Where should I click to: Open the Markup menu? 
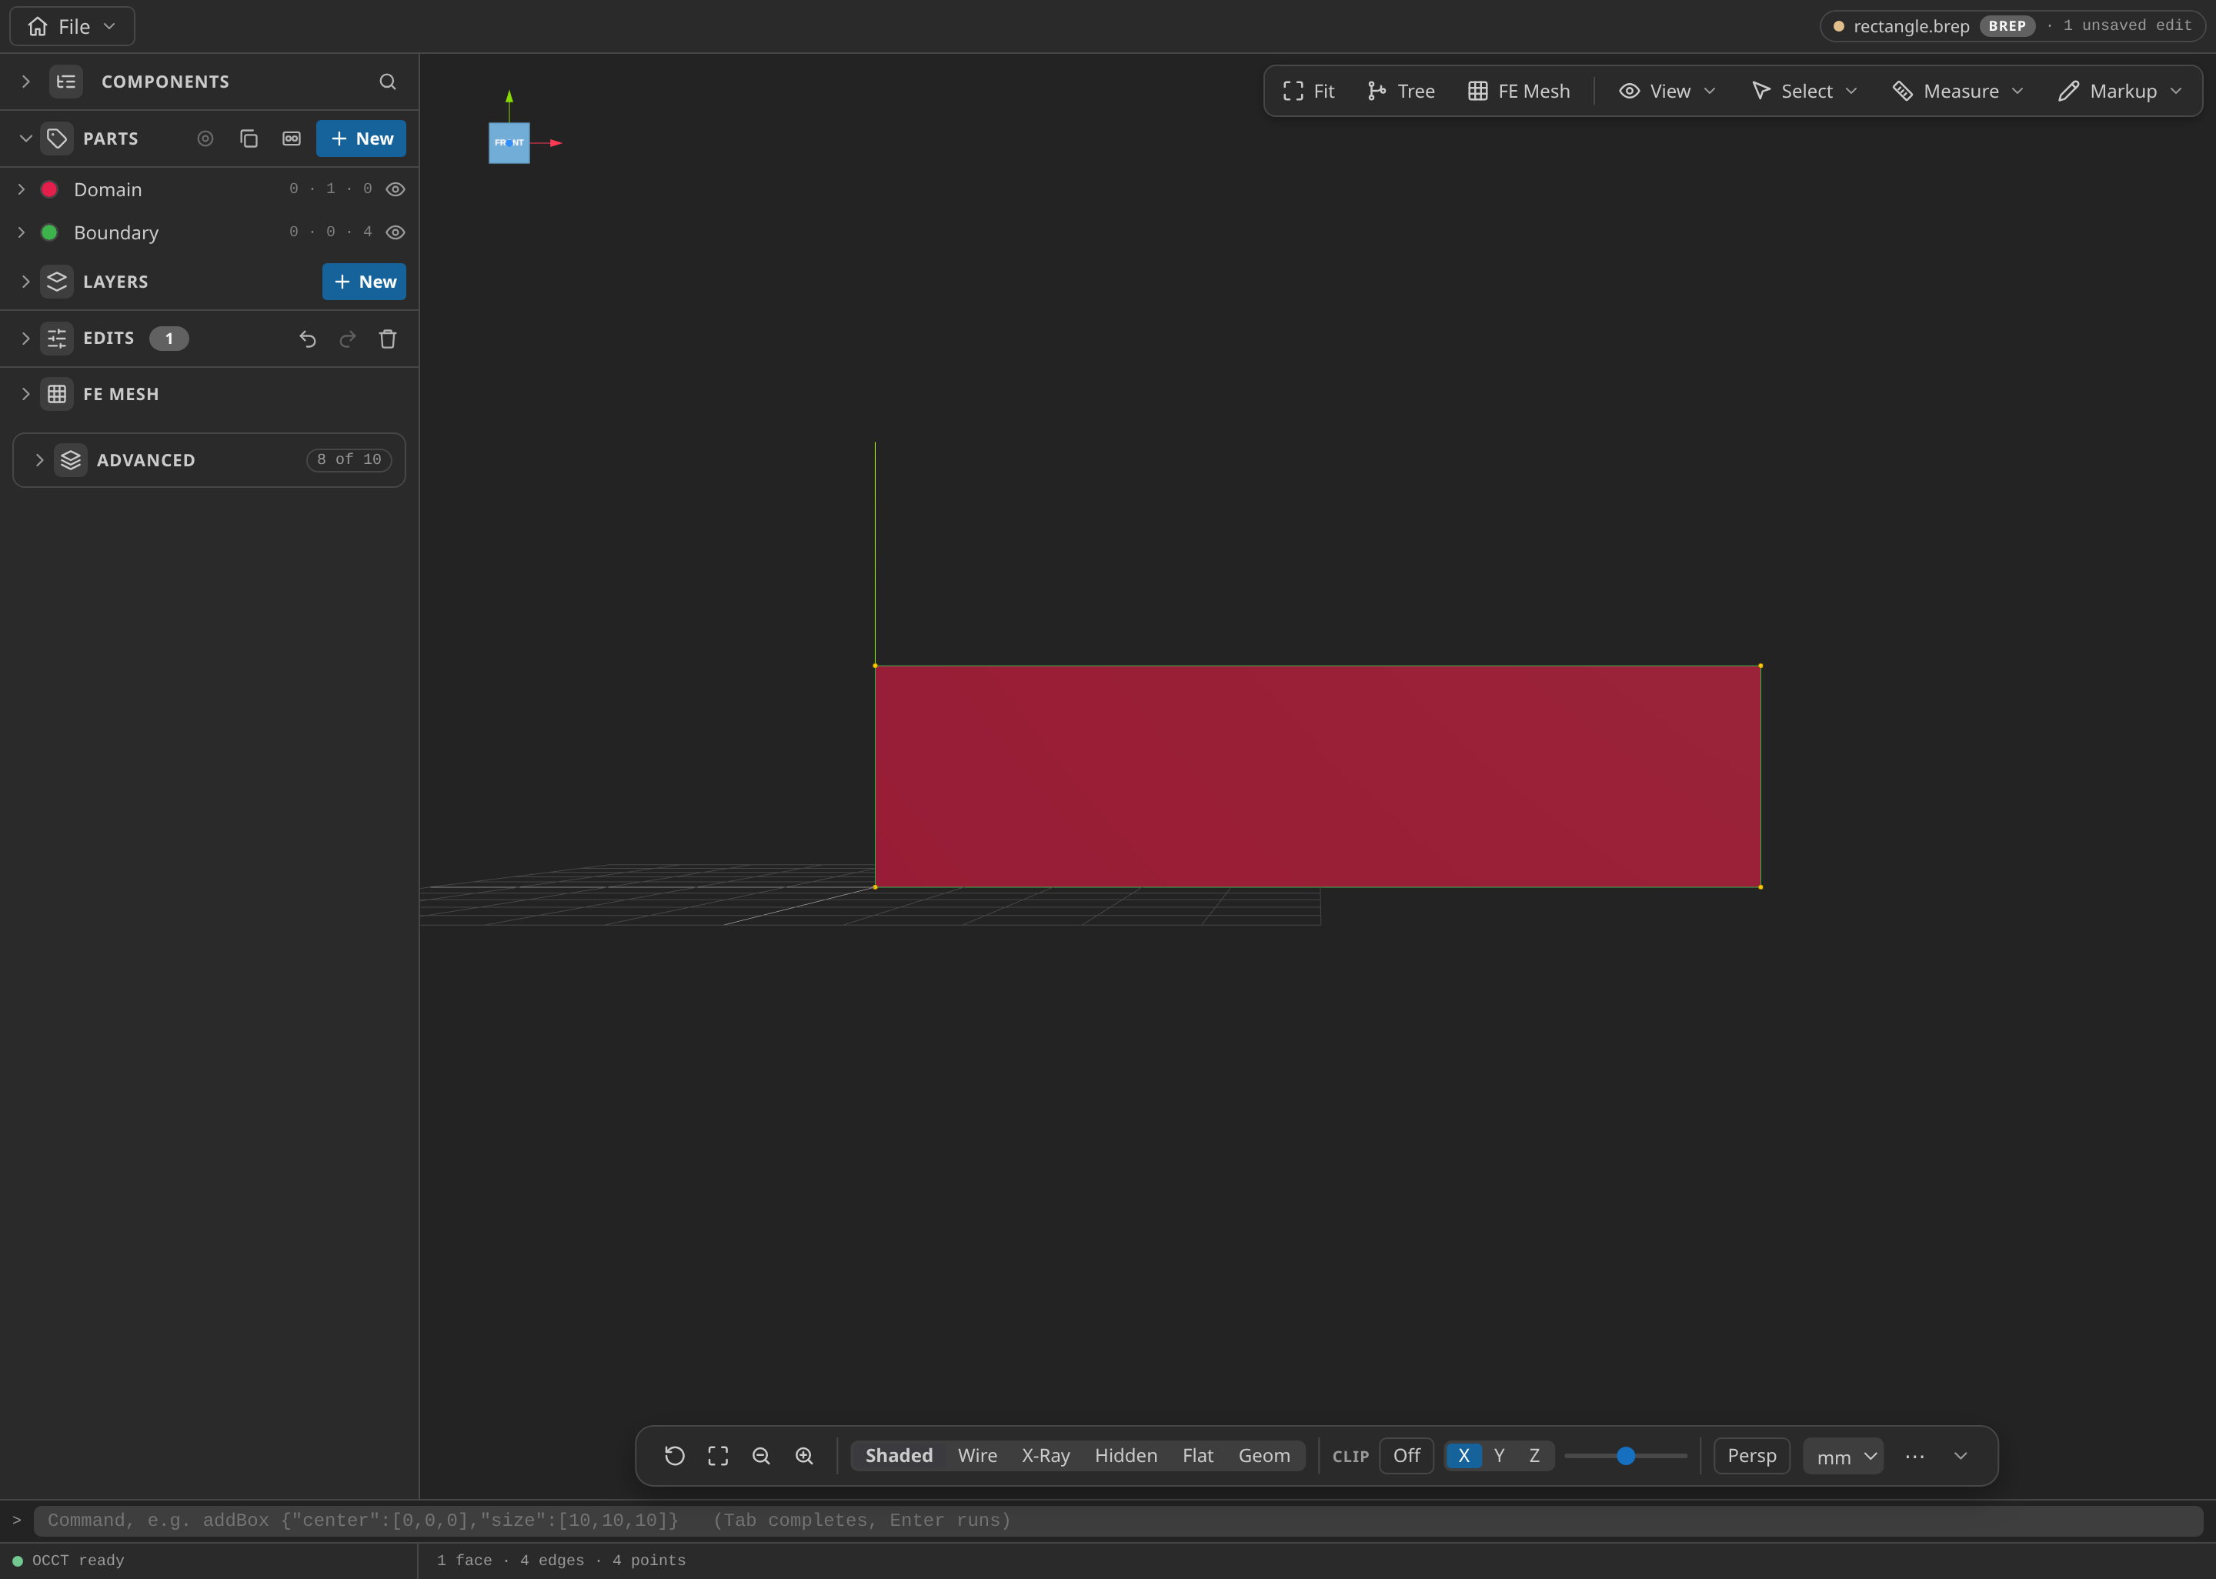click(2121, 91)
